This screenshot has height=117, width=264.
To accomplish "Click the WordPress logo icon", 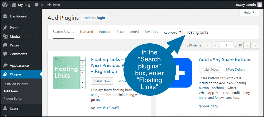I will 5,5.
